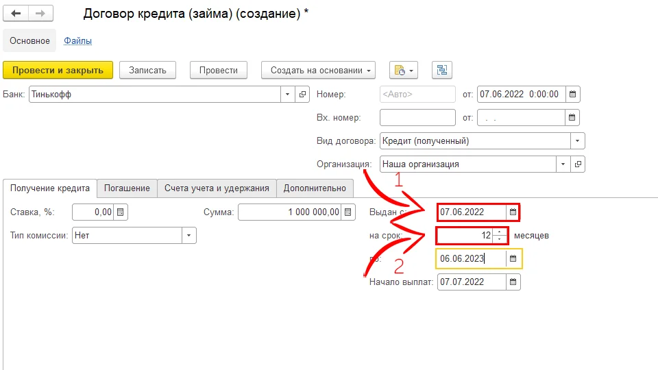Open calculator for the interest rate field

[x=120, y=212]
